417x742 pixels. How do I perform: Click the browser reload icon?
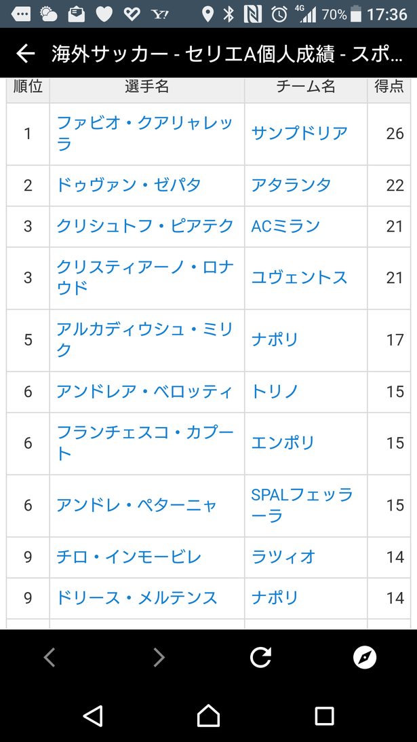pyautogui.click(x=260, y=657)
